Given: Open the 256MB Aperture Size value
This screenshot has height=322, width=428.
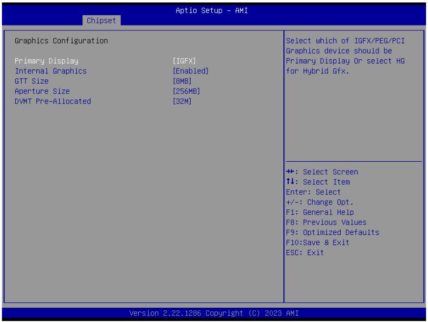Looking at the screenshot, I should pos(186,91).
